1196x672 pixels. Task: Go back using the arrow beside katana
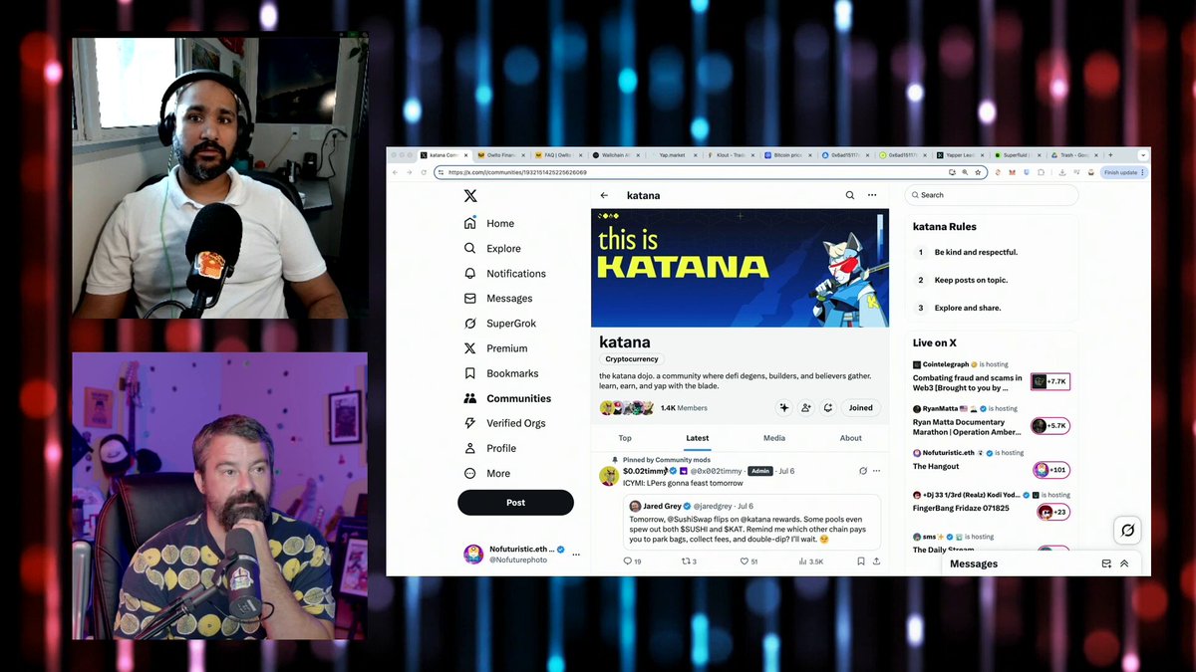click(x=604, y=195)
